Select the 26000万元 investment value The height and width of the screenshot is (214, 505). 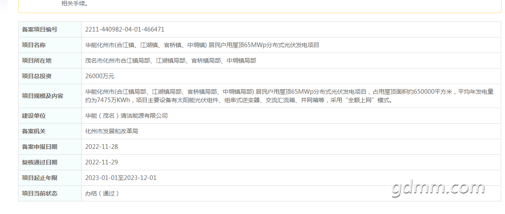[x=100, y=76]
